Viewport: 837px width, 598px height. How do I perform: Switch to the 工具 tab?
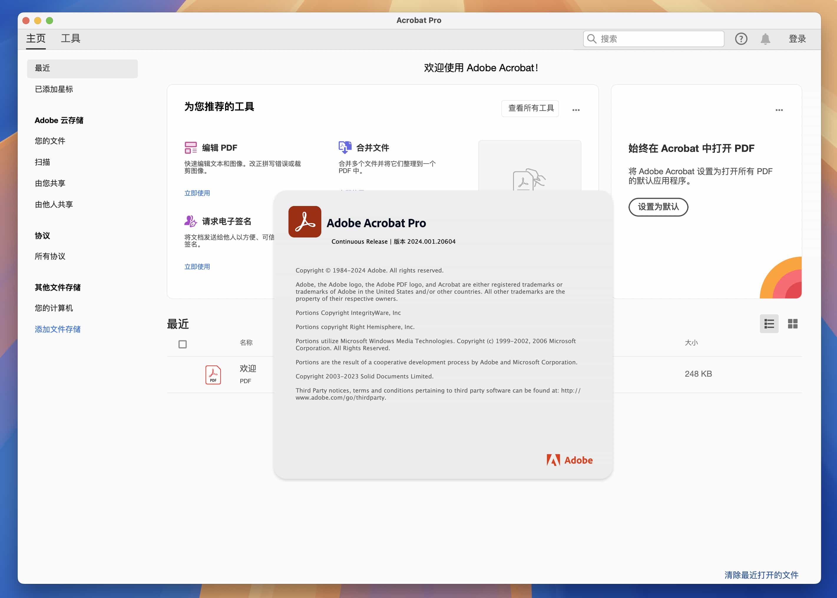click(x=70, y=38)
